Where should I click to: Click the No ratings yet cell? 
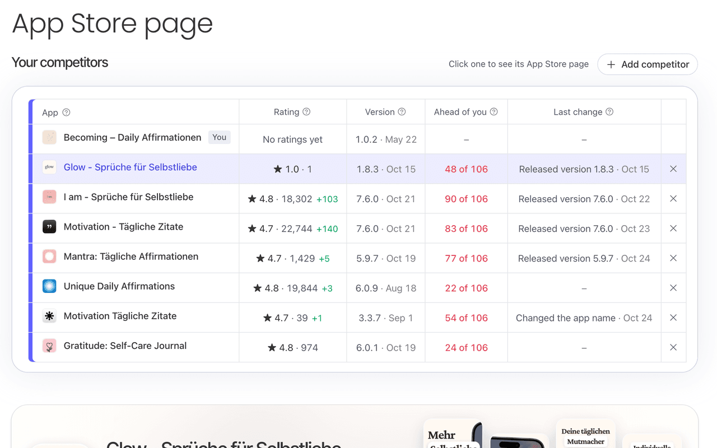[x=293, y=139]
